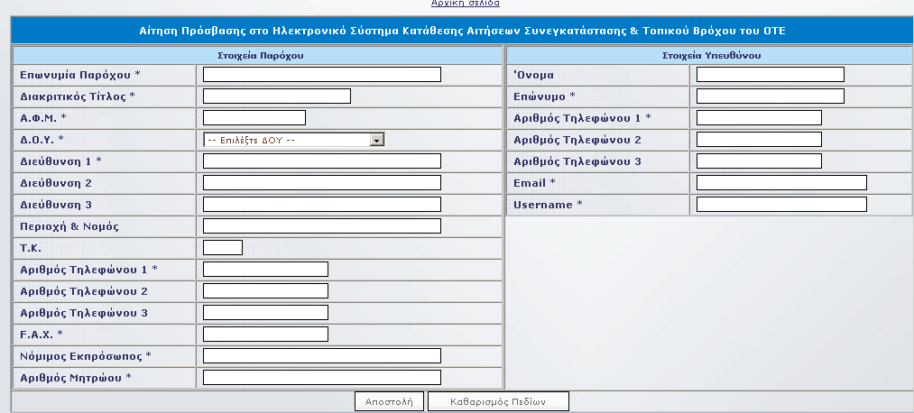Focus the Επωνυμία Παρόχου input field
This screenshot has height=413, width=914.
coord(322,75)
